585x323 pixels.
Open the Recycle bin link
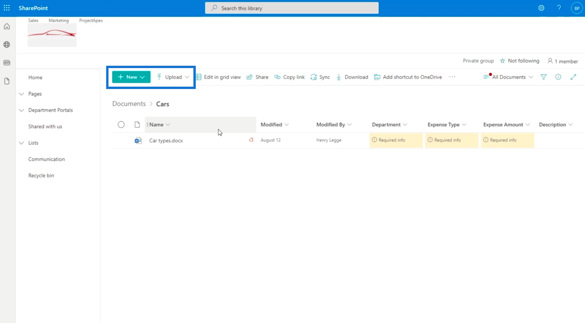pyautogui.click(x=41, y=176)
